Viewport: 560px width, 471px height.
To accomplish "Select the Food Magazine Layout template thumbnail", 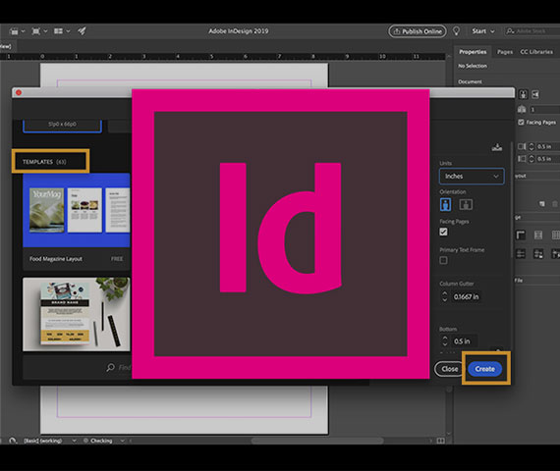I will (77, 210).
